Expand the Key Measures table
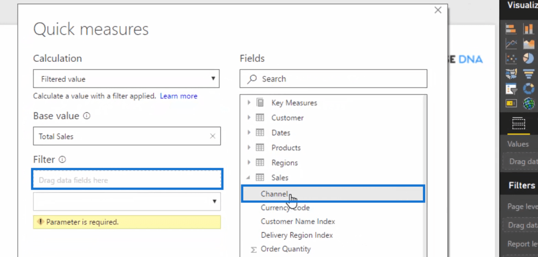Image resolution: width=538 pixels, height=257 pixels. pos(249,102)
